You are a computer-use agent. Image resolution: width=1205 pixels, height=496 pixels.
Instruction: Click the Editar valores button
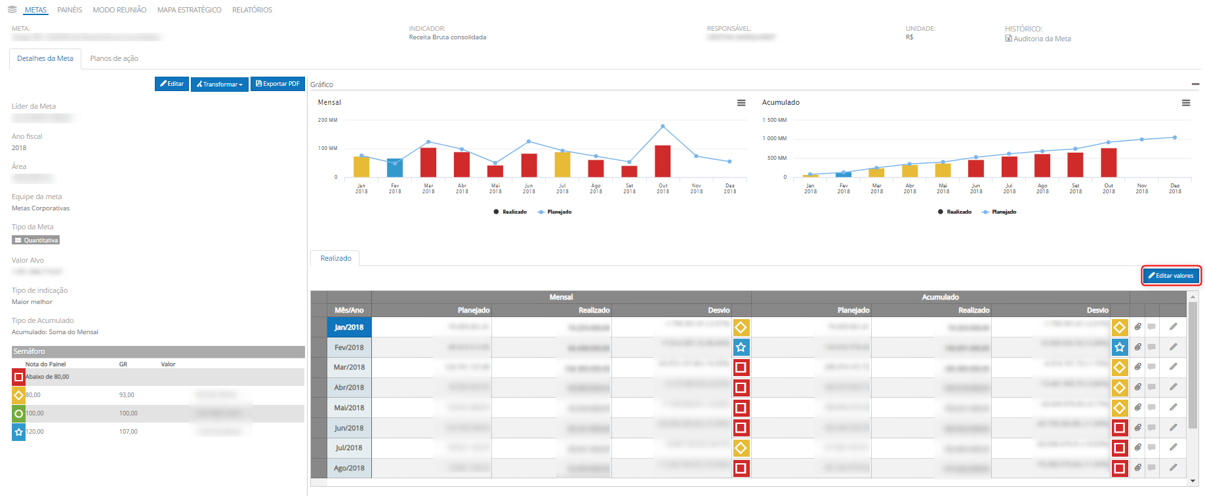[1171, 276]
